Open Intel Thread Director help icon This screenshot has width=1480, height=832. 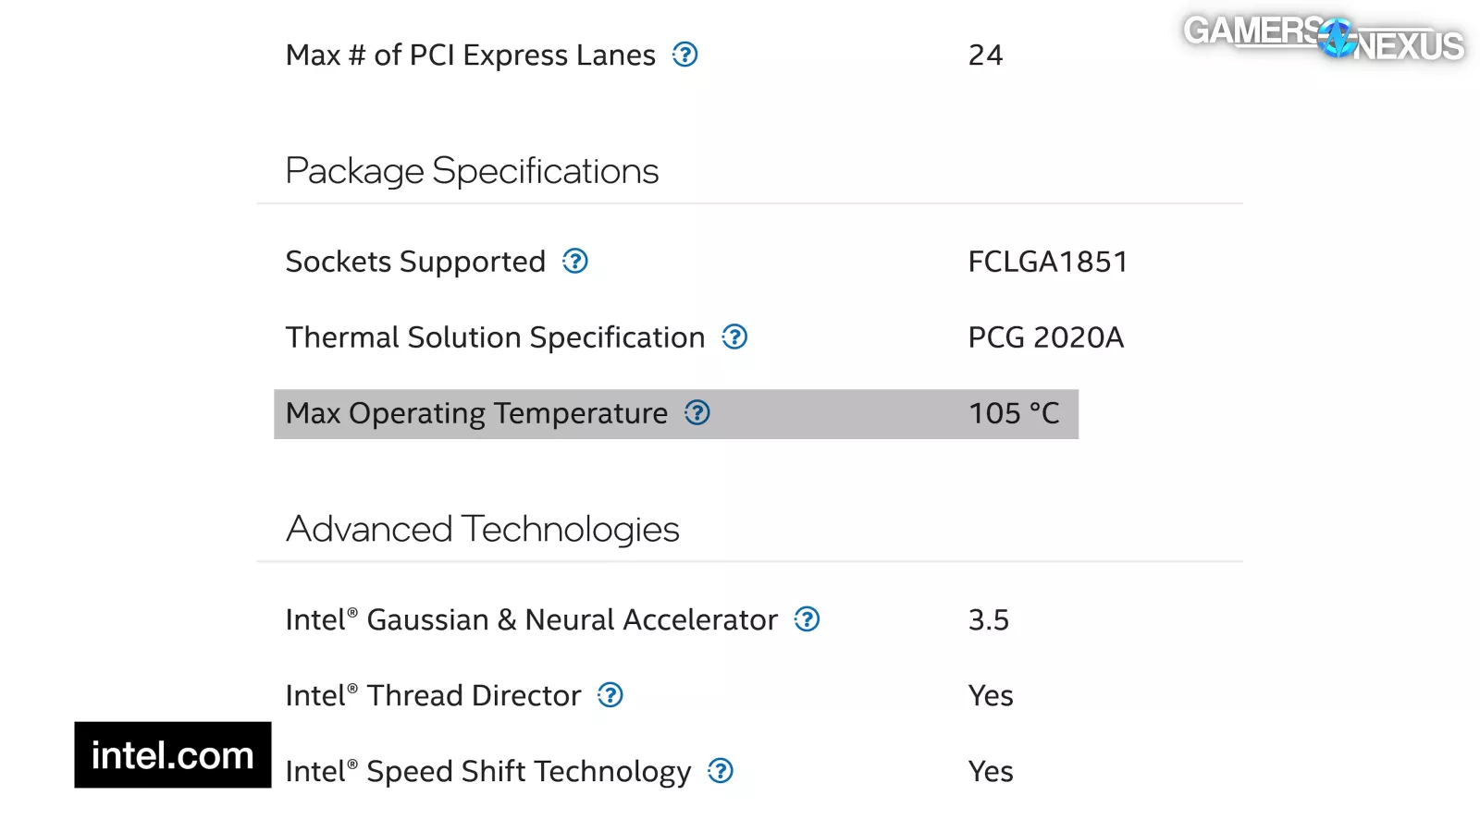click(x=610, y=695)
